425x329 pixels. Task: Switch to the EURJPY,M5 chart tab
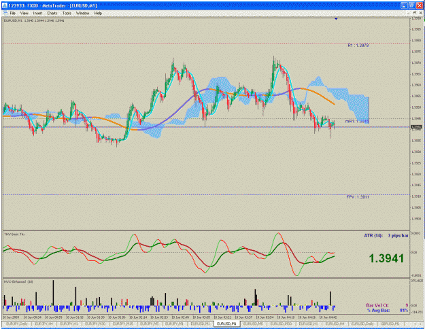tap(150, 324)
